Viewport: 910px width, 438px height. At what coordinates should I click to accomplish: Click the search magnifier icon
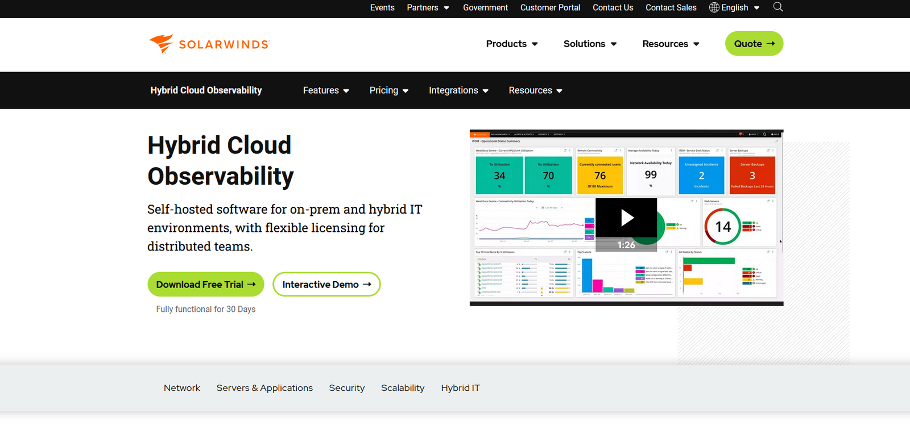point(778,7)
